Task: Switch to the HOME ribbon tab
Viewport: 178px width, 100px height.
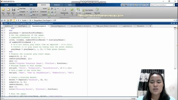Action: 6,5
